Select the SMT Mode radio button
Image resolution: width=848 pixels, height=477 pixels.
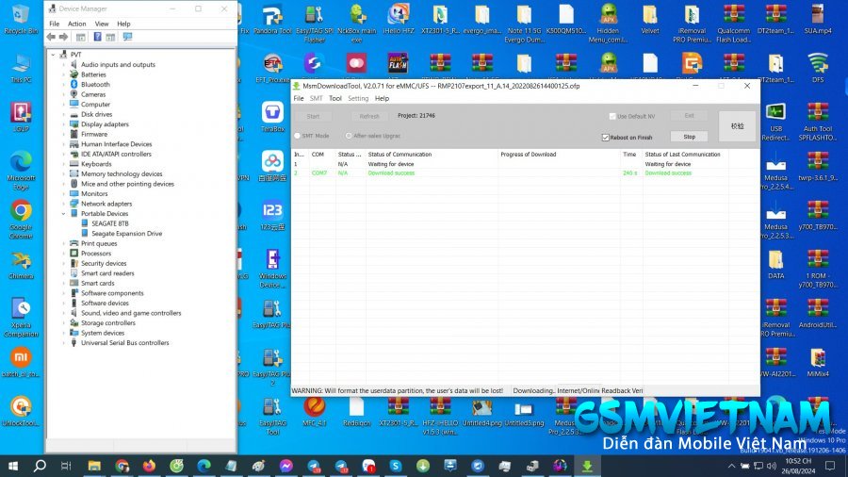click(297, 136)
